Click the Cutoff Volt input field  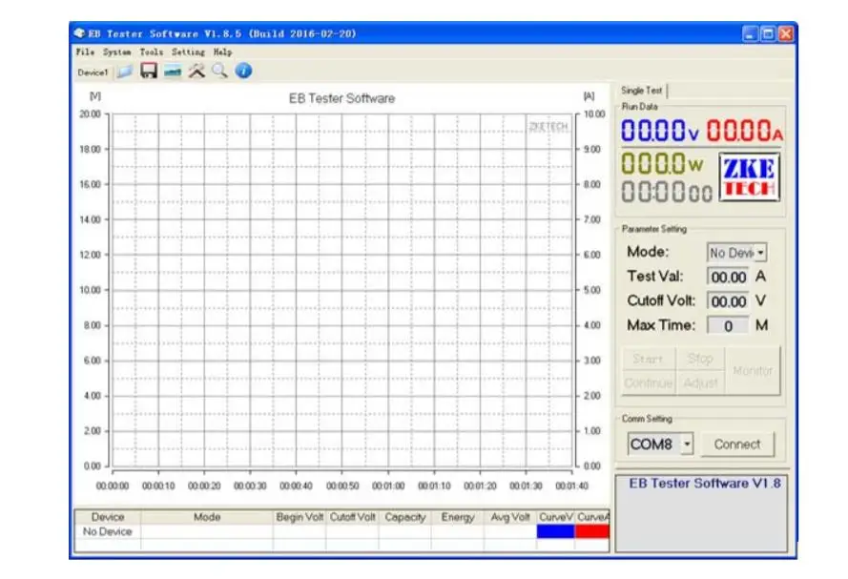(728, 301)
